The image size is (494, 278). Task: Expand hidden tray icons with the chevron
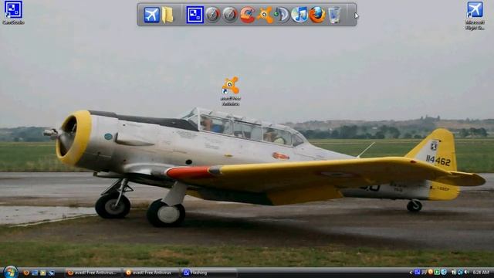click(411, 273)
